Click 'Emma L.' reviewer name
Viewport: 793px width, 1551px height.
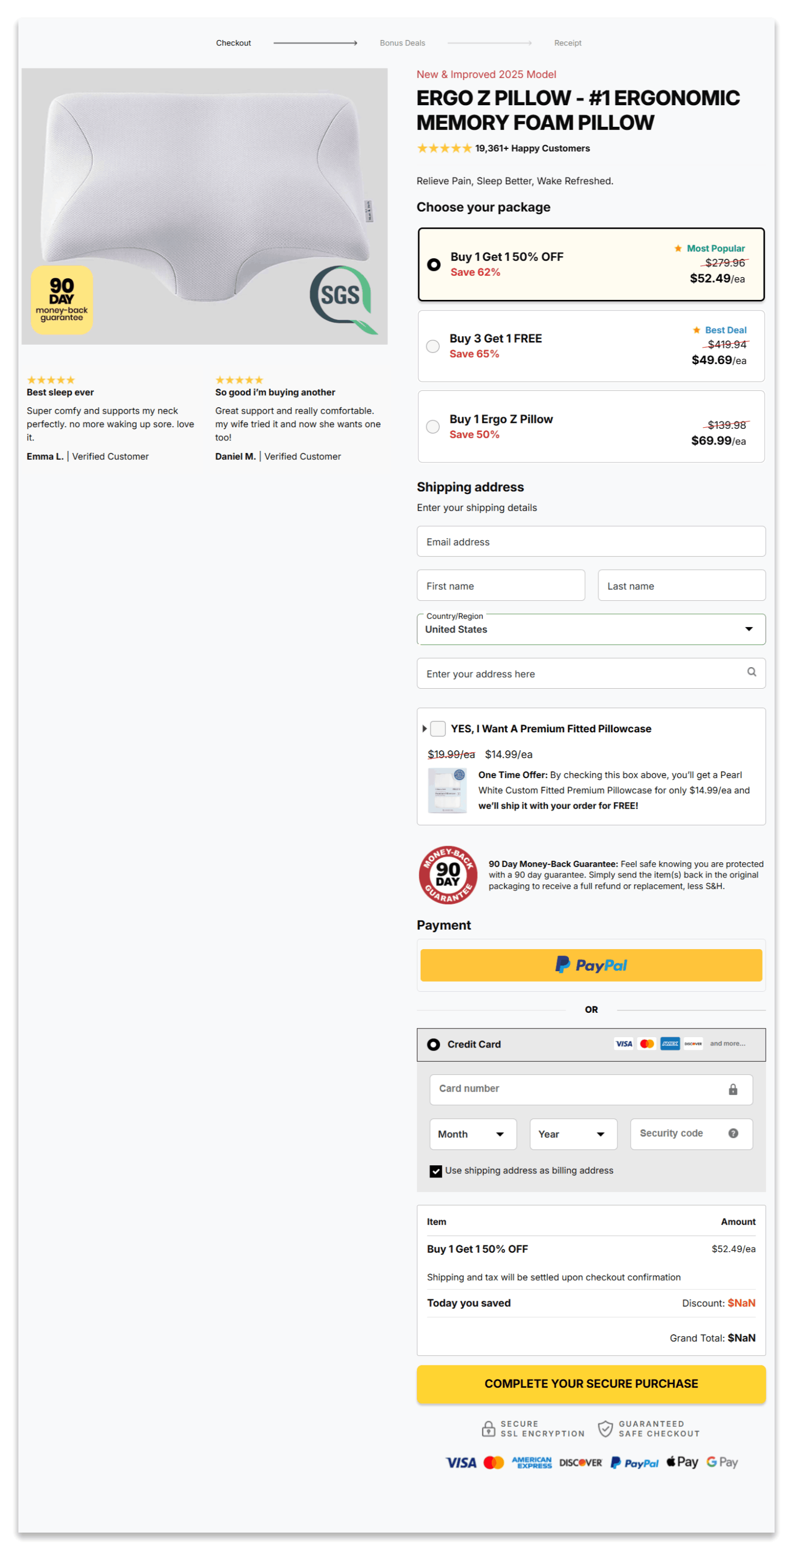(45, 456)
